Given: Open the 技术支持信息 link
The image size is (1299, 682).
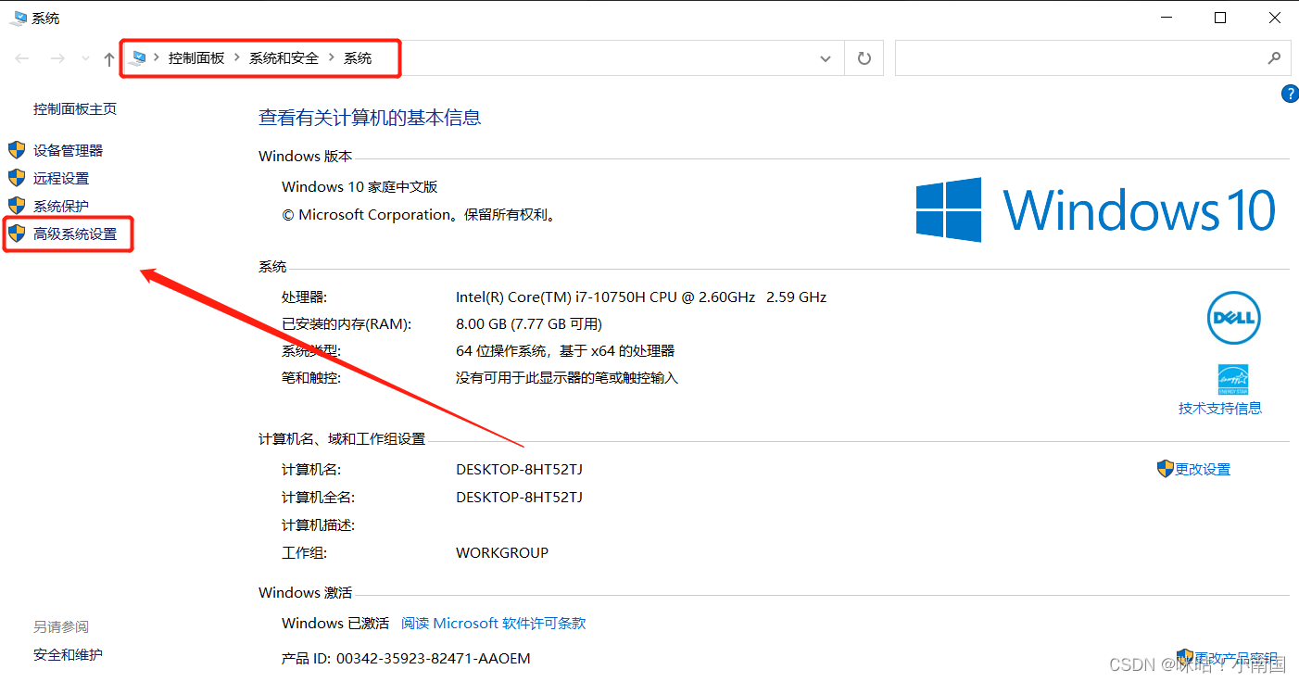Looking at the screenshot, I should pos(1220,408).
